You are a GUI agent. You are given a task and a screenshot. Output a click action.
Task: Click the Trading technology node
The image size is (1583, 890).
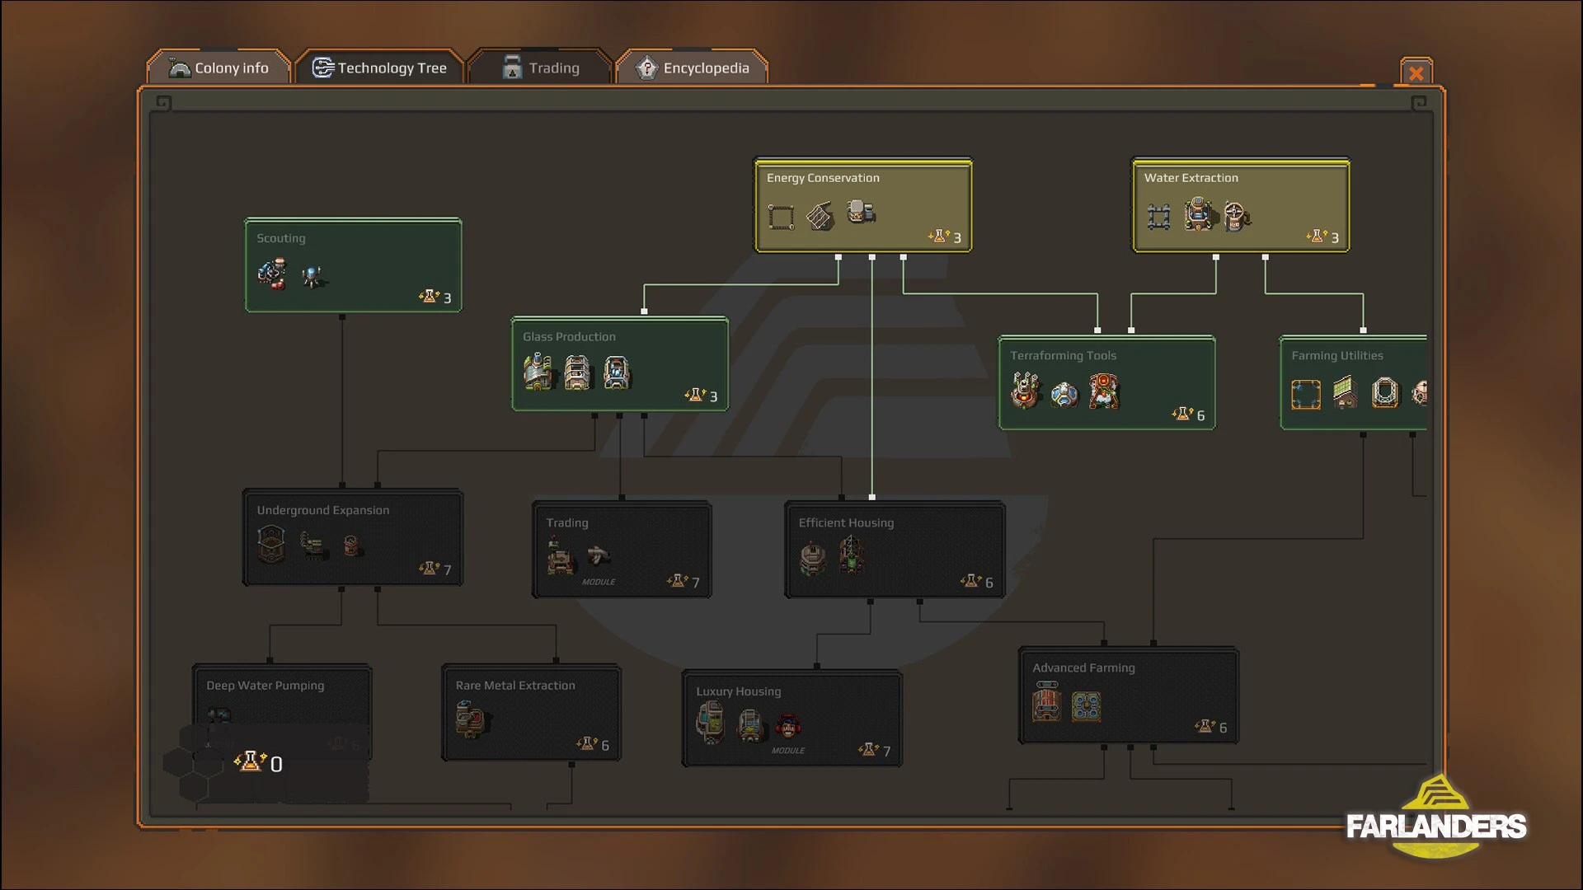(x=622, y=550)
